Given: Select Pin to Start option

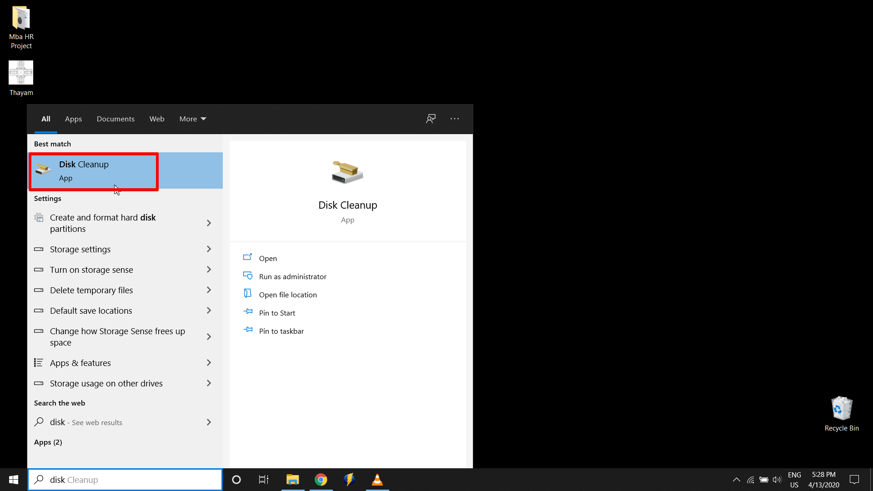Looking at the screenshot, I should [277, 312].
